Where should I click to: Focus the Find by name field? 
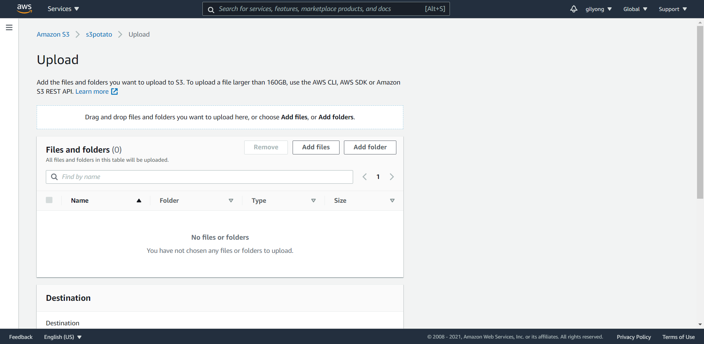199,177
